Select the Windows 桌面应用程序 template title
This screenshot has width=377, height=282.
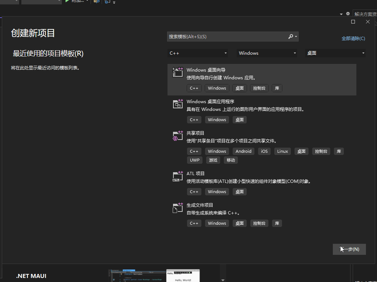tap(210, 102)
